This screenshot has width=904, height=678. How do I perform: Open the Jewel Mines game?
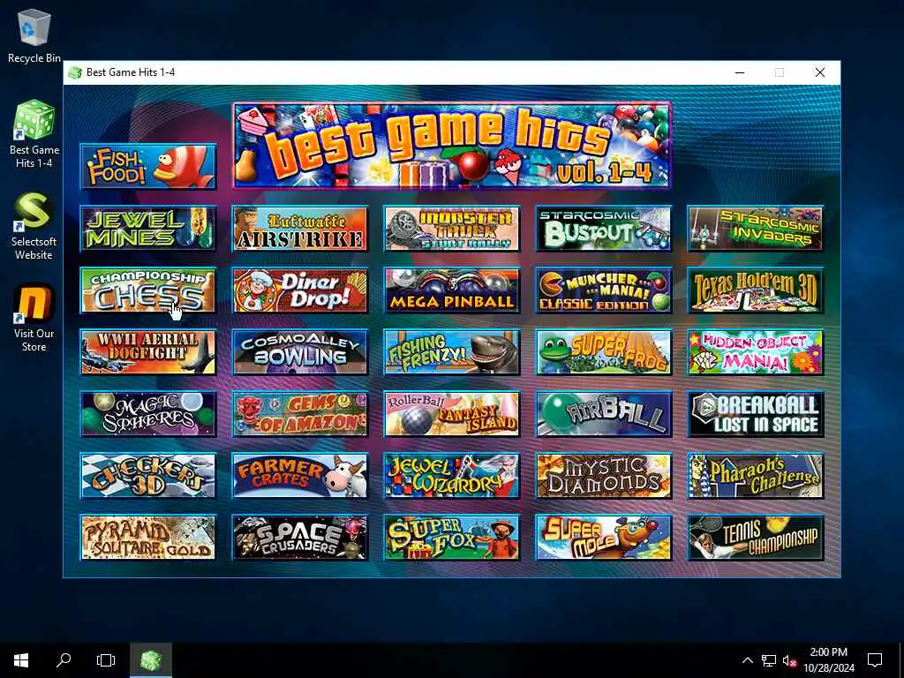pyautogui.click(x=148, y=229)
